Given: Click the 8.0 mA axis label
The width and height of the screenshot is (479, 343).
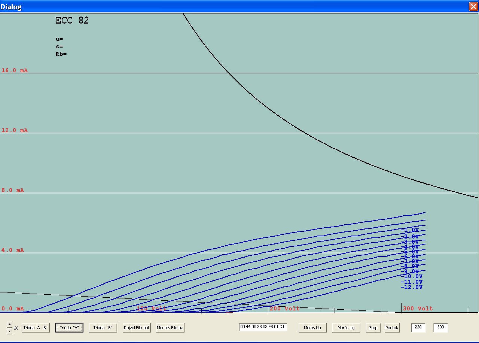Looking at the screenshot, I should 13,190.
